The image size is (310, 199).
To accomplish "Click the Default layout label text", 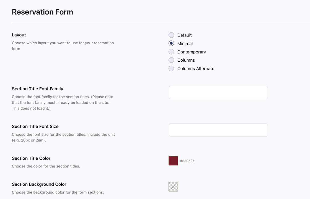I will tap(184, 35).
